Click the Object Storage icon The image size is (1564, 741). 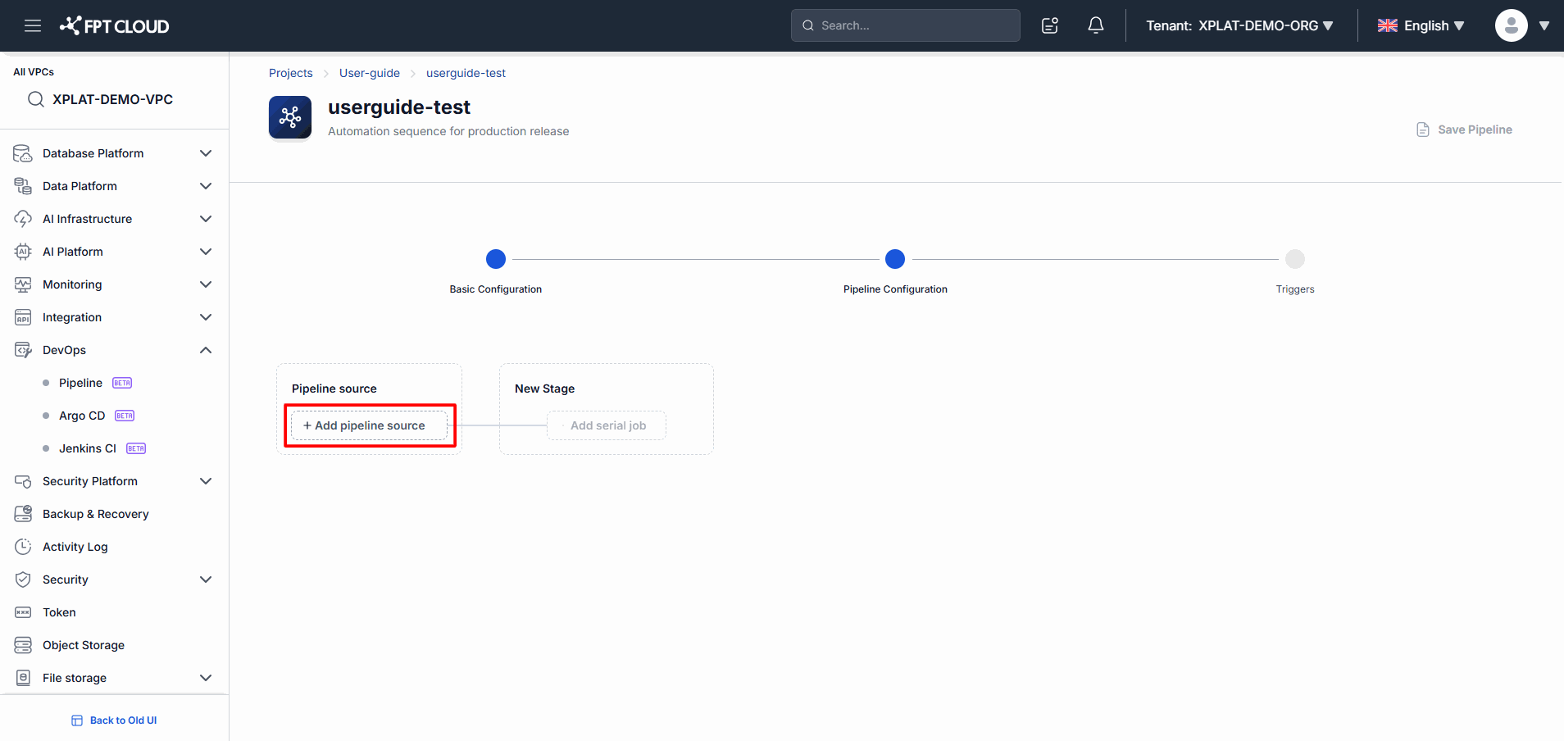(23, 645)
